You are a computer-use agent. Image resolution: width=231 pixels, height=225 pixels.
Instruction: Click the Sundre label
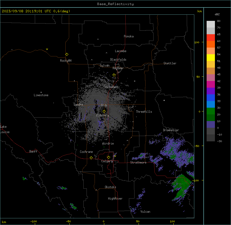coord(78,104)
